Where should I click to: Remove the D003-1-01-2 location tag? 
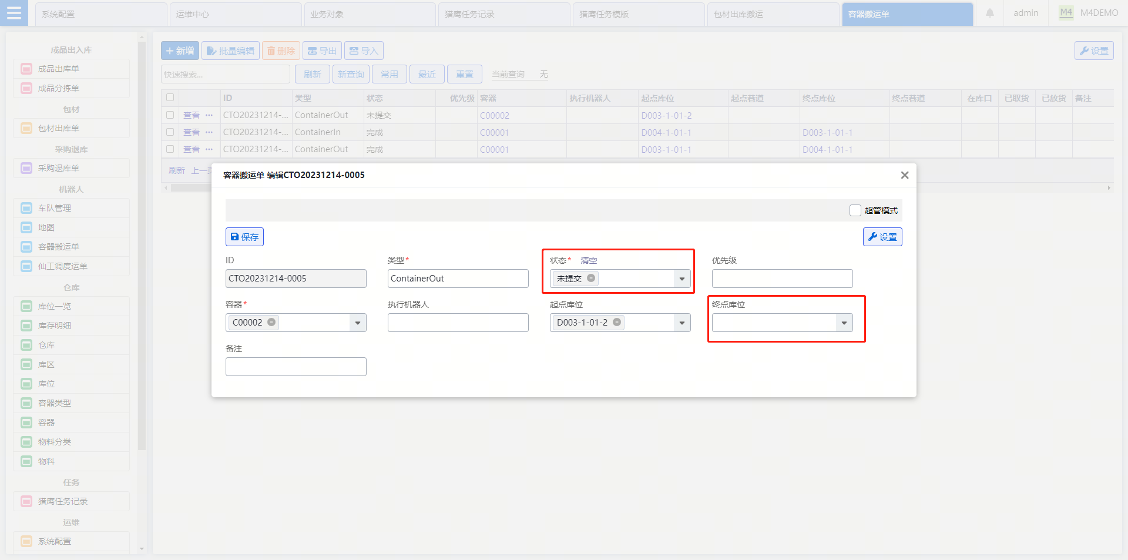pyautogui.click(x=617, y=322)
